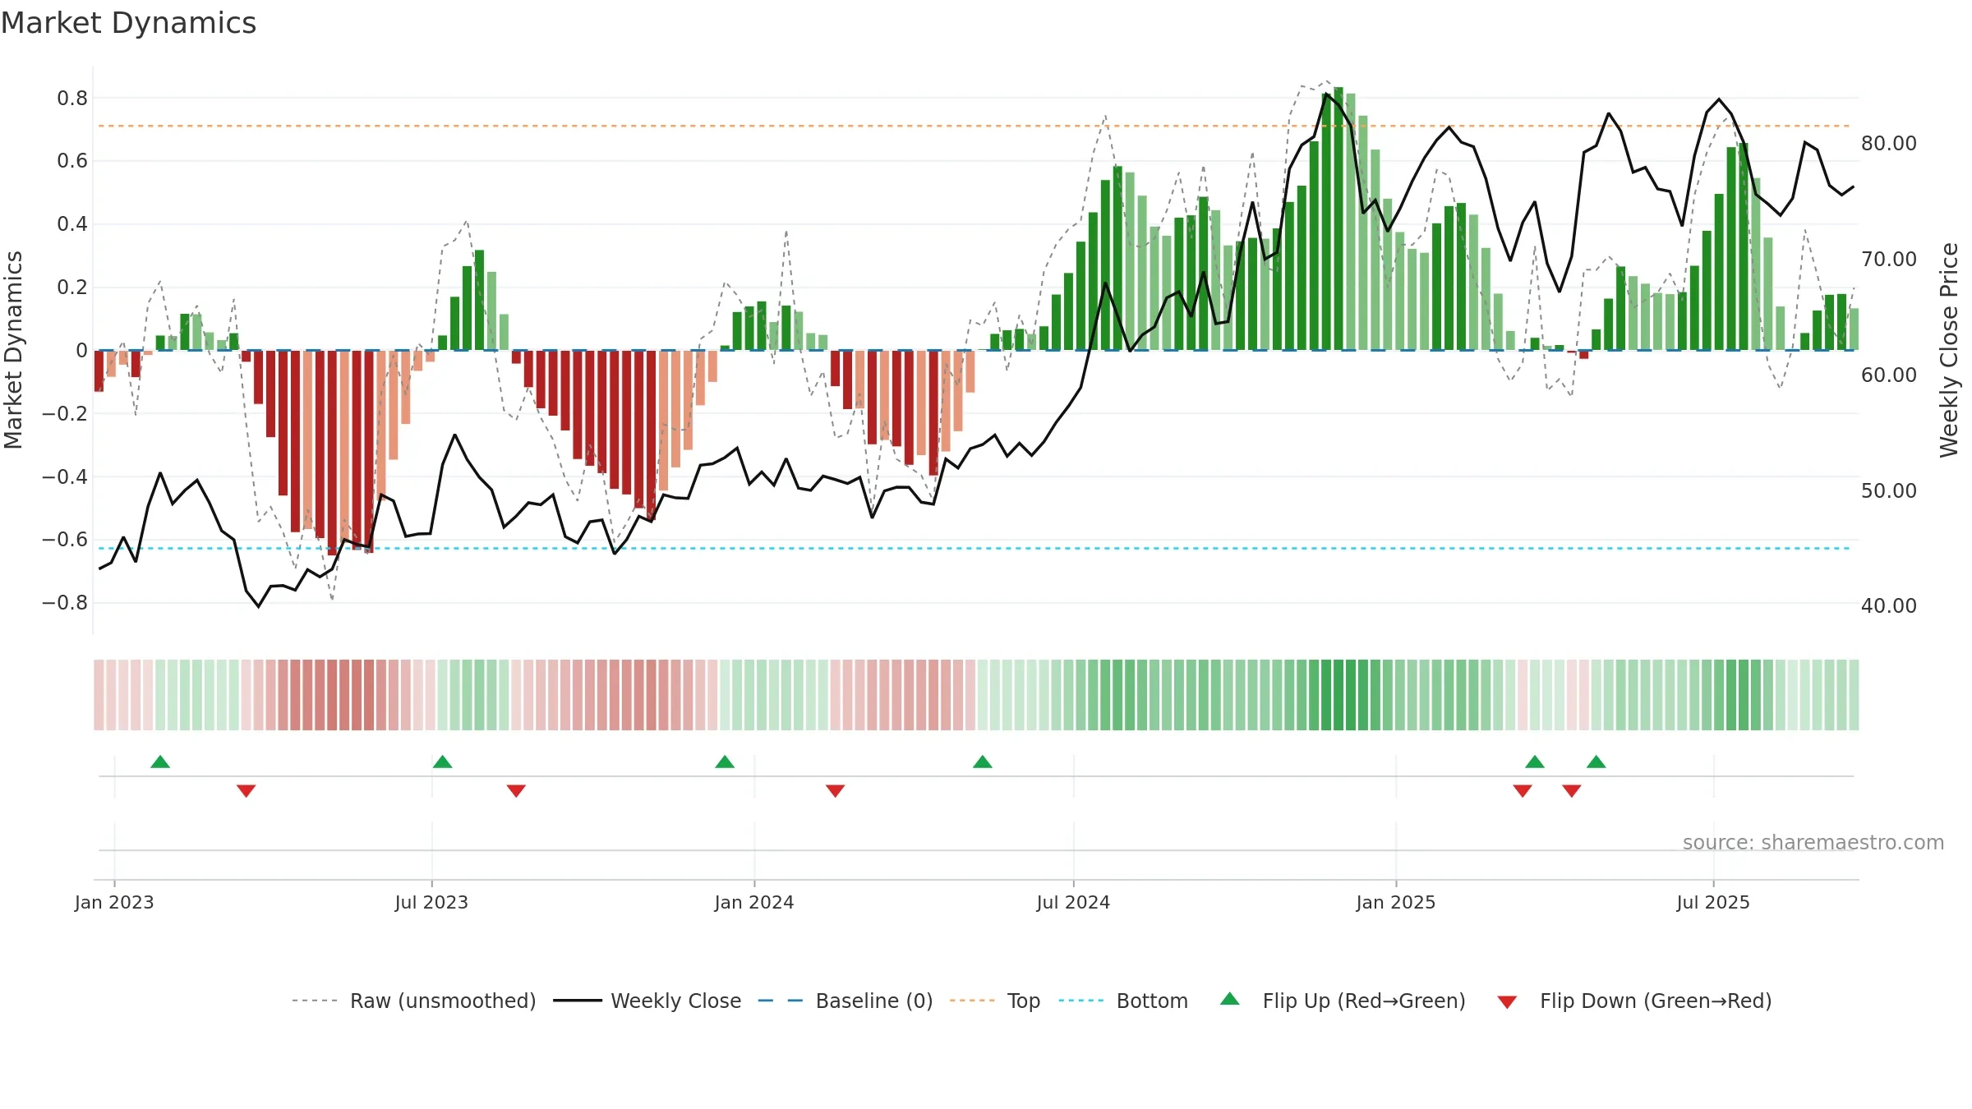
Task: Click the Raw (unsmoothed) legend entry
Action: coord(414,1001)
